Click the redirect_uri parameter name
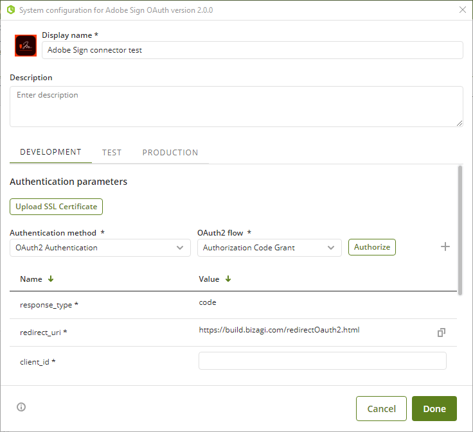 click(x=44, y=333)
